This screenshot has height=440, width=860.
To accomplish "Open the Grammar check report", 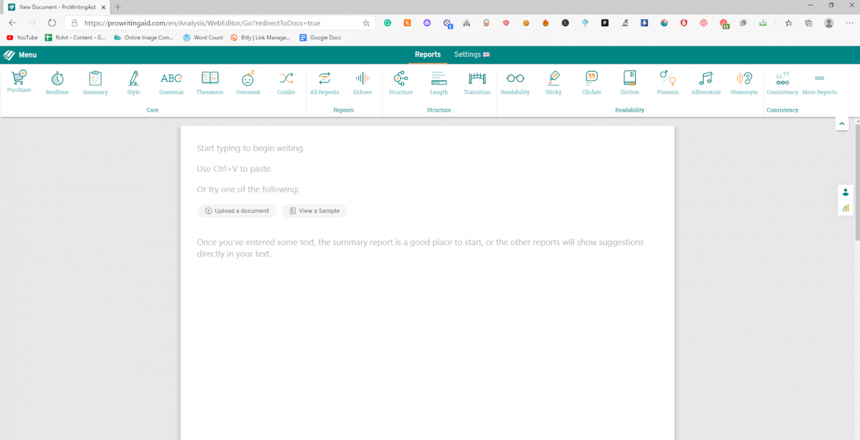I will click(171, 82).
